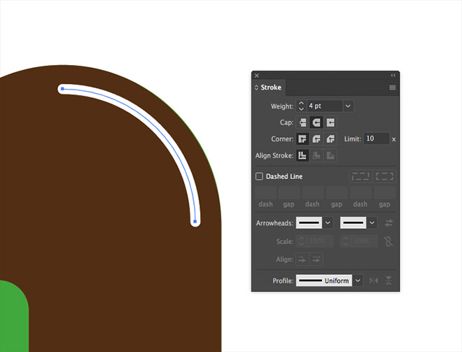Screen dimensions: 462x352
Task: Select the top-left anchor point of curve
Action: coord(62,89)
